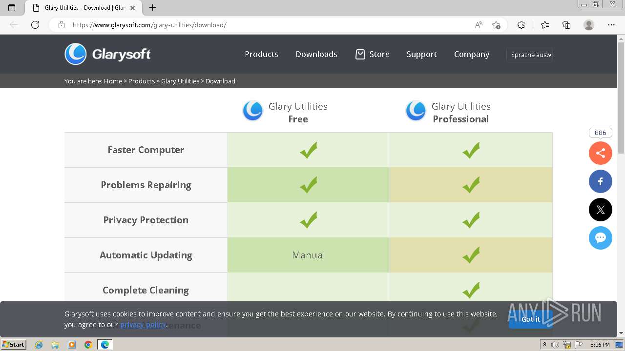Open the Support menu
Viewport: 625px width, 351px height.
pyautogui.click(x=422, y=54)
